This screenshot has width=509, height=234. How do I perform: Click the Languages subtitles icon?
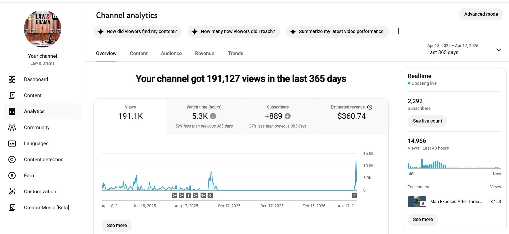coord(12,144)
